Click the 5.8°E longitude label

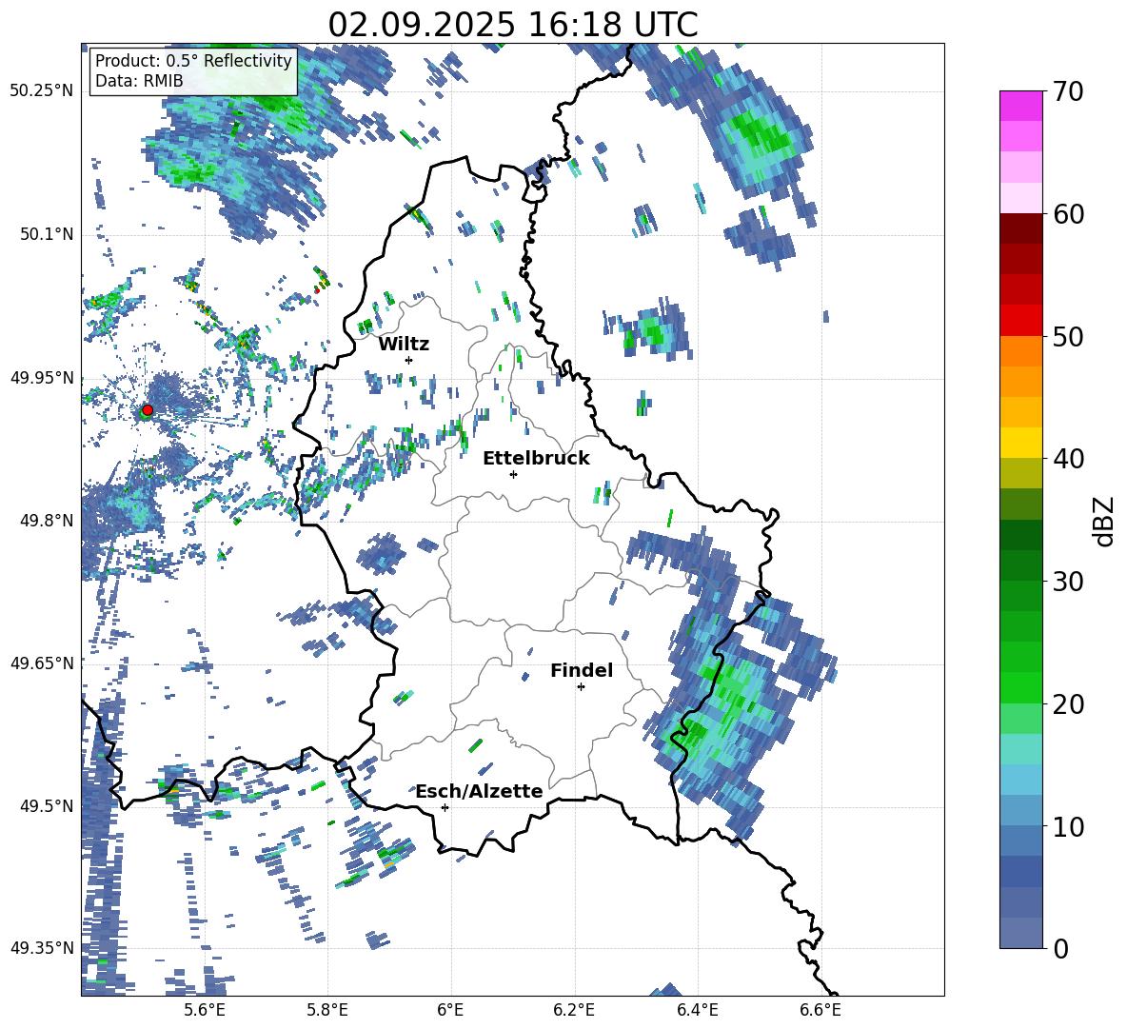pyautogui.click(x=327, y=1010)
